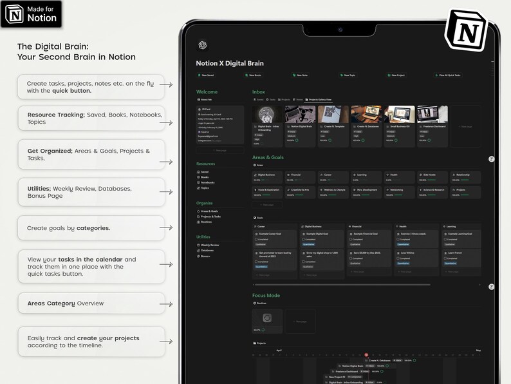Screen dimensions: 511x384
Task: Check Completed on Example Learning Goal
Action: tap(445, 239)
